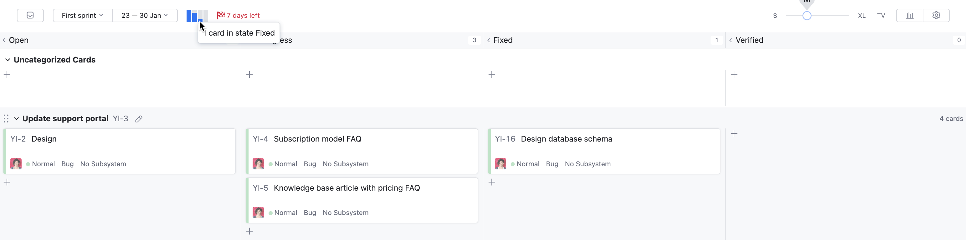Open the YI-4 Subscription model FAQ card
Image resolution: width=966 pixels, height=240 pixels.
coord(317,139)
